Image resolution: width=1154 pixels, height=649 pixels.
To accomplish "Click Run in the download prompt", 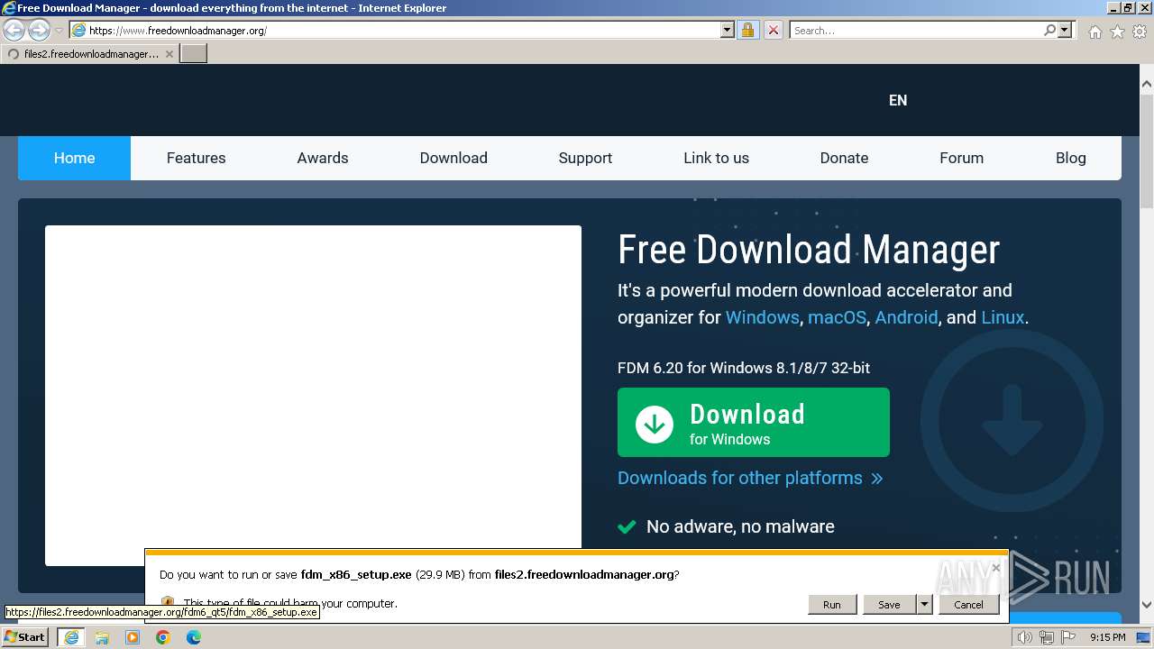I will [831, 605].
